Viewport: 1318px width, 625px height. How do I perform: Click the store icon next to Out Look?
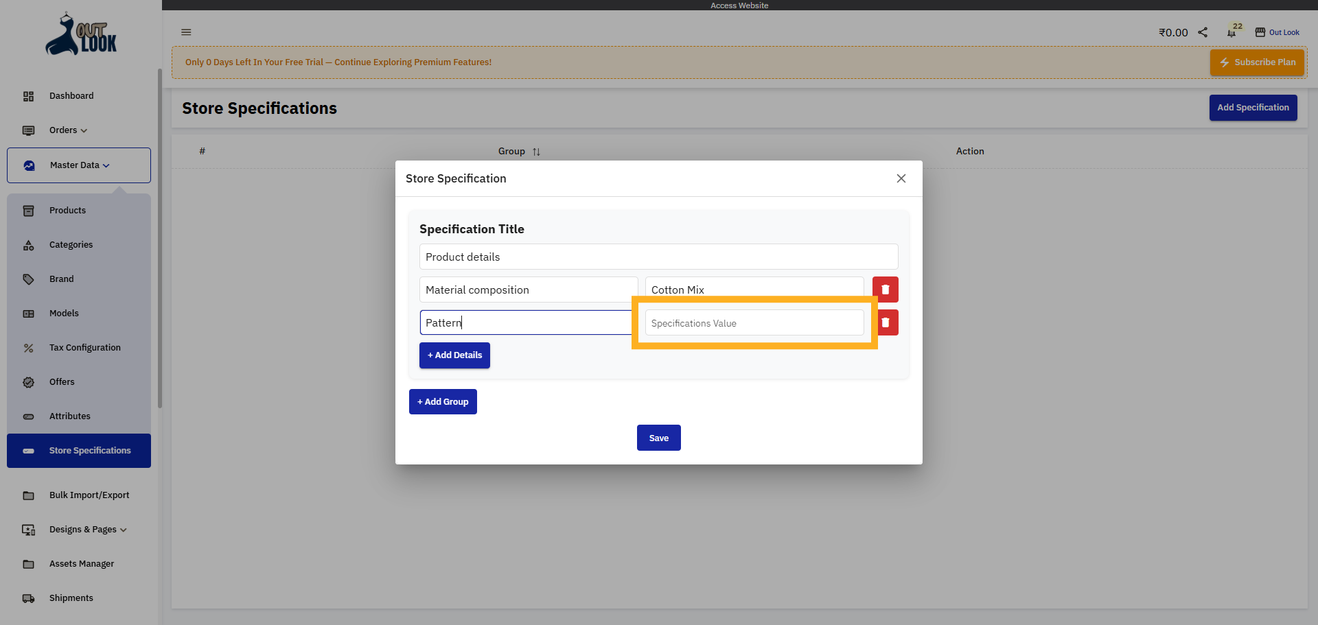1260,32
